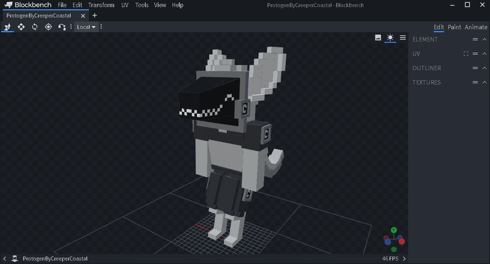Click the UV panel fullscreen icon

(x=466, y=54)
